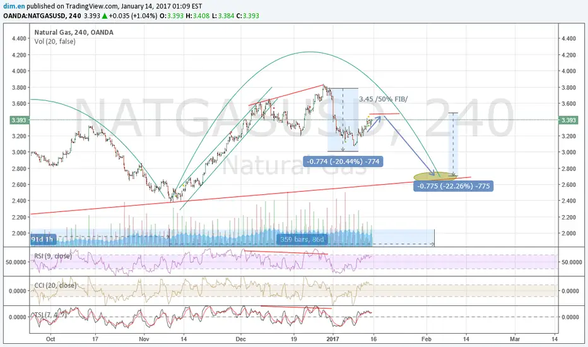Click the Oct label on the time axis
This screenshot has height=347, width=588.
tap(50, 339)
